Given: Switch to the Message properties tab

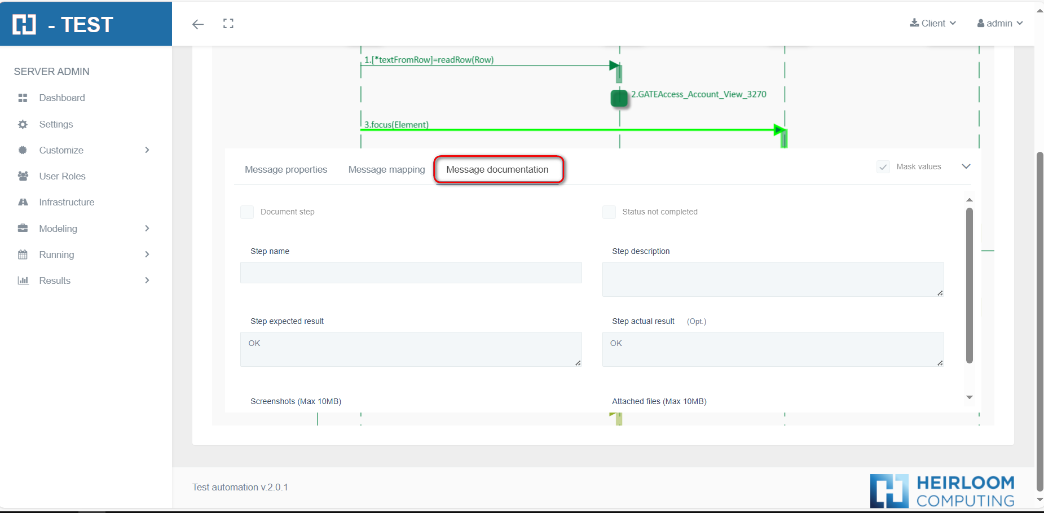Looking at the screenshot, I should 286,170.
